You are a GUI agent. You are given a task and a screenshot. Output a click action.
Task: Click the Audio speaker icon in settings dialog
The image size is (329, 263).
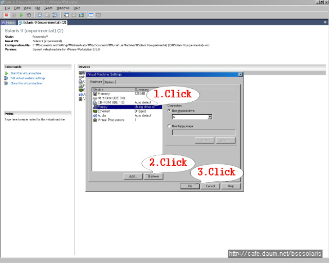tap(95, 115)
